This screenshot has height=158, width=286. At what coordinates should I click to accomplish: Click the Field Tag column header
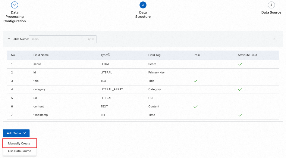pyautogui.click(x=154, y=55)
